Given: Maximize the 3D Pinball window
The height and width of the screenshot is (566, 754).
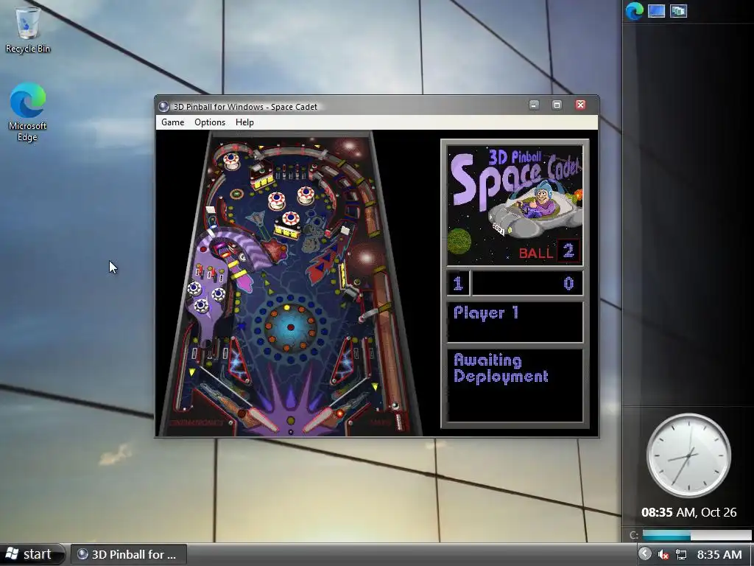Looking at the screenshot, I should click(557, 105).
